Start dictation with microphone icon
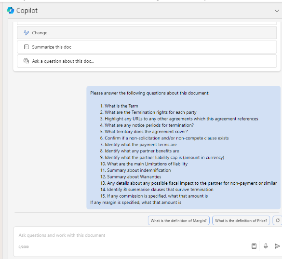282x259 pixels. tap(266, 246)
